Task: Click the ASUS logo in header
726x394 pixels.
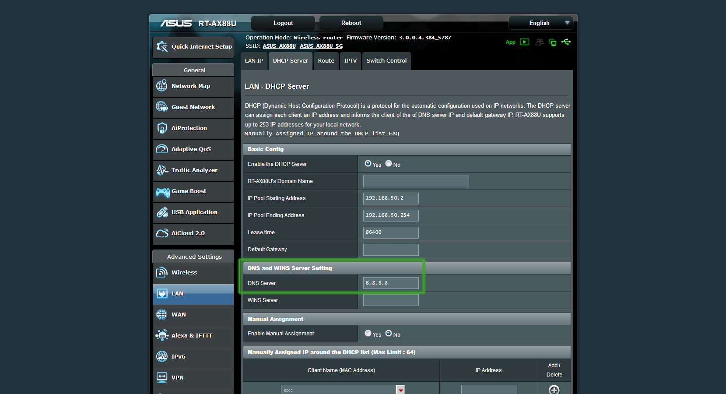Action: tap(176, 23)
